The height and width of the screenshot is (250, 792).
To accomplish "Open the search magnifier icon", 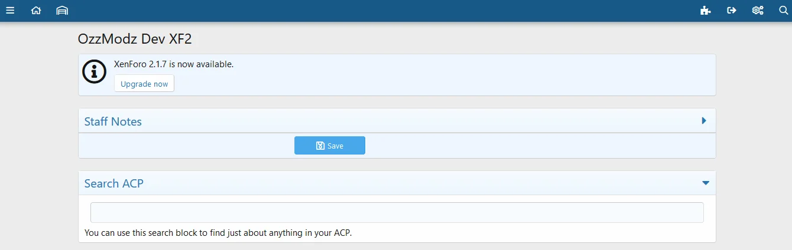I will click(784, 10).
